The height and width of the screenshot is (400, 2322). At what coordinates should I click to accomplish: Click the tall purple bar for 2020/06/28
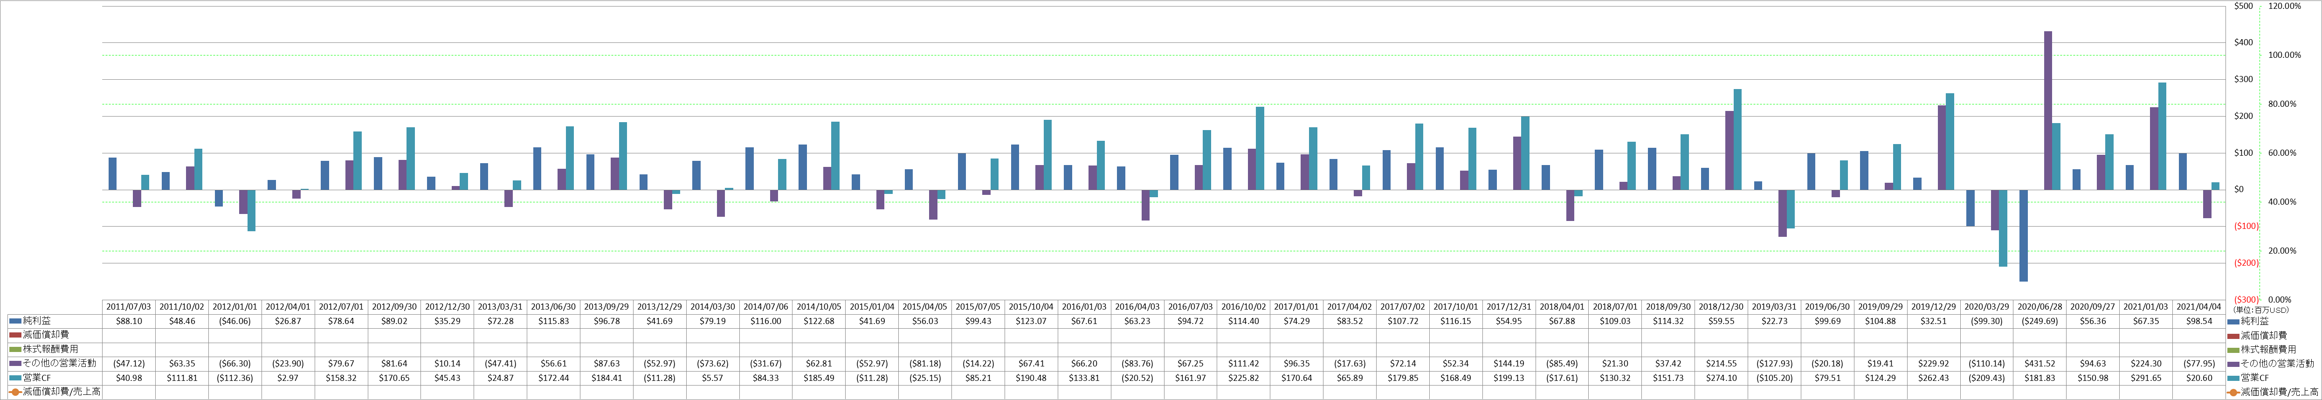[x=2048, y=111]
